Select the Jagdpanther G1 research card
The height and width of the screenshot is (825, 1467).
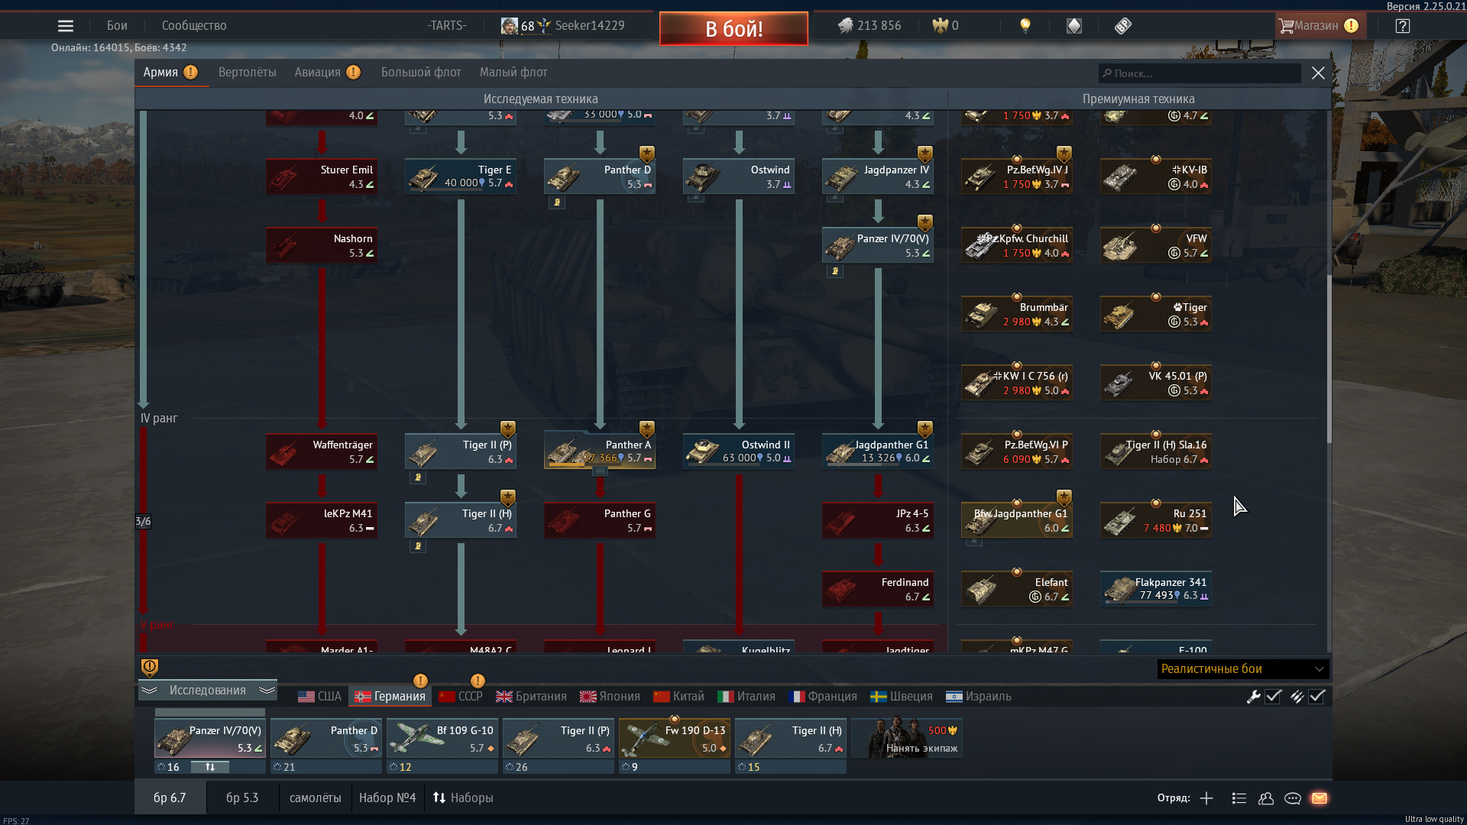click(878, 451)
